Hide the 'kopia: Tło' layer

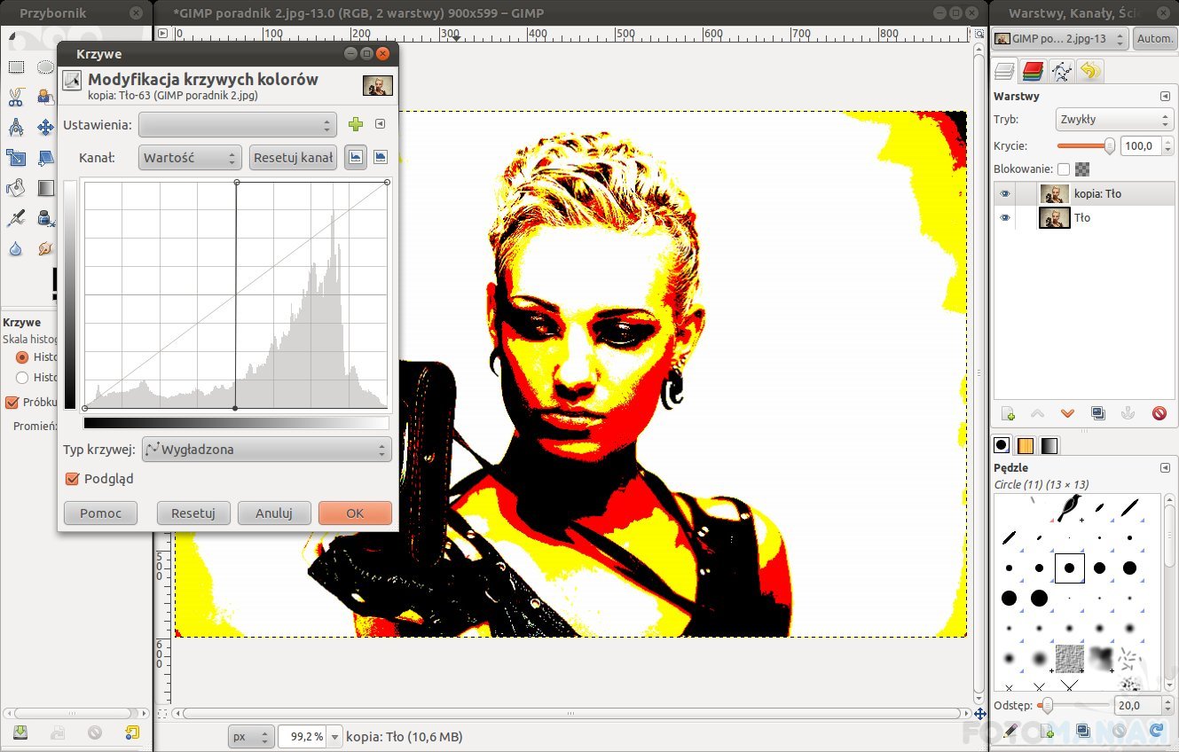1005,193
